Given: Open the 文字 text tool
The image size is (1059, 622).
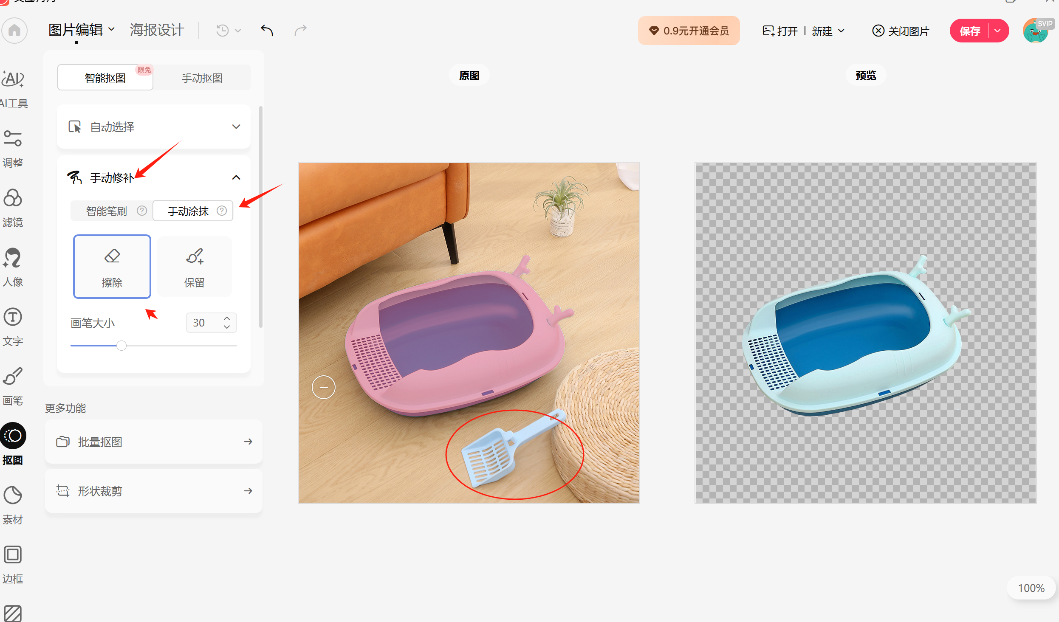Looking at the screenshot, I should click(13, 327).
